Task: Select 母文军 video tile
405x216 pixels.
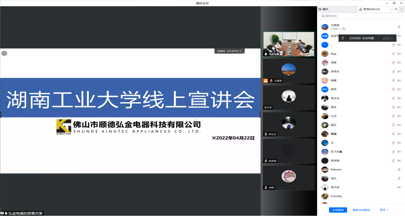Action: coord(289,98)
